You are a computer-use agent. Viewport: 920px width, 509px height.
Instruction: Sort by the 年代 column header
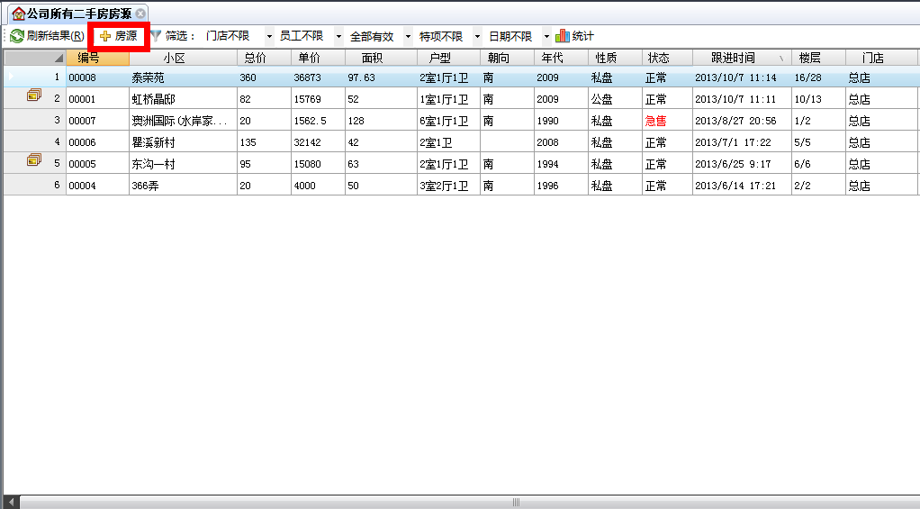[x=561, y=59]
